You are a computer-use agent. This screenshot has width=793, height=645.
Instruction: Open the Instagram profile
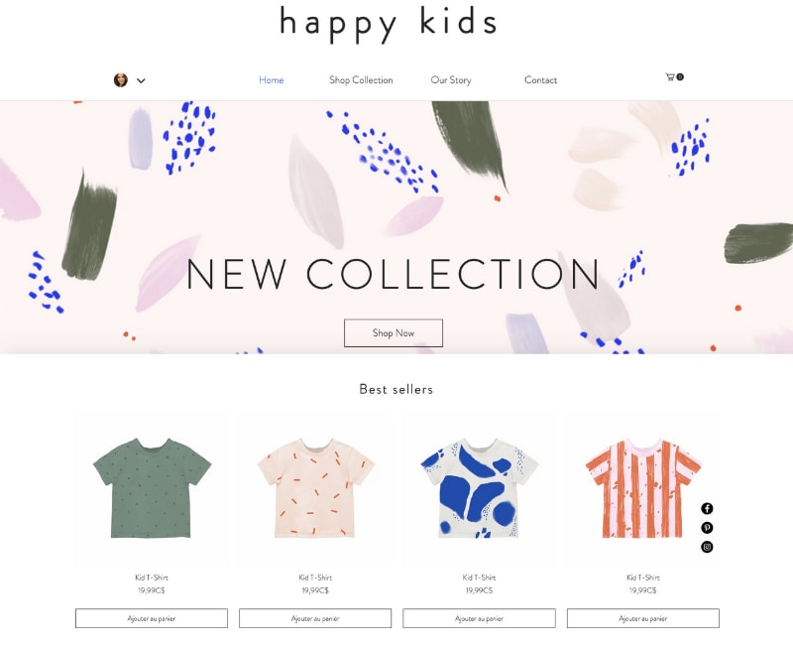[706, 548]
